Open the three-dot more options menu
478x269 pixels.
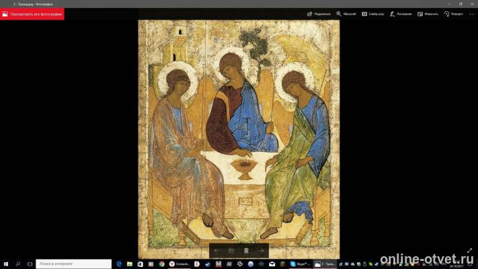coord(472,14)
